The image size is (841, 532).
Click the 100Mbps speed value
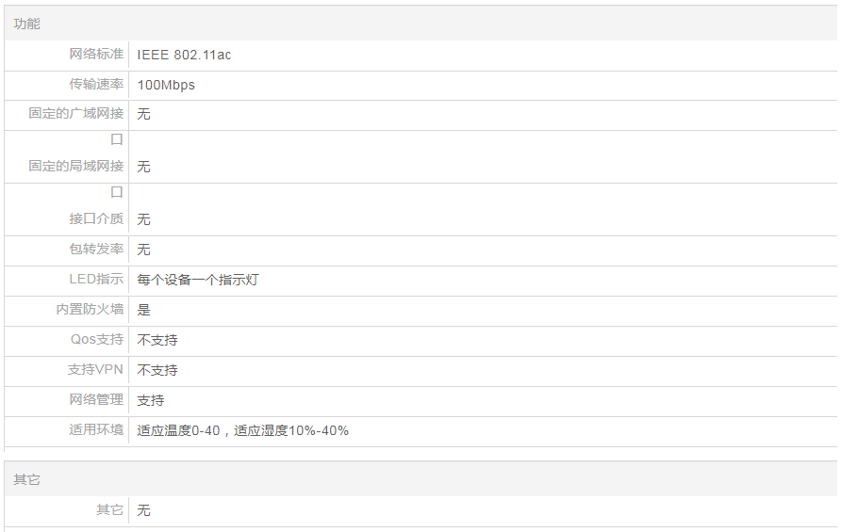pos(166,85)
